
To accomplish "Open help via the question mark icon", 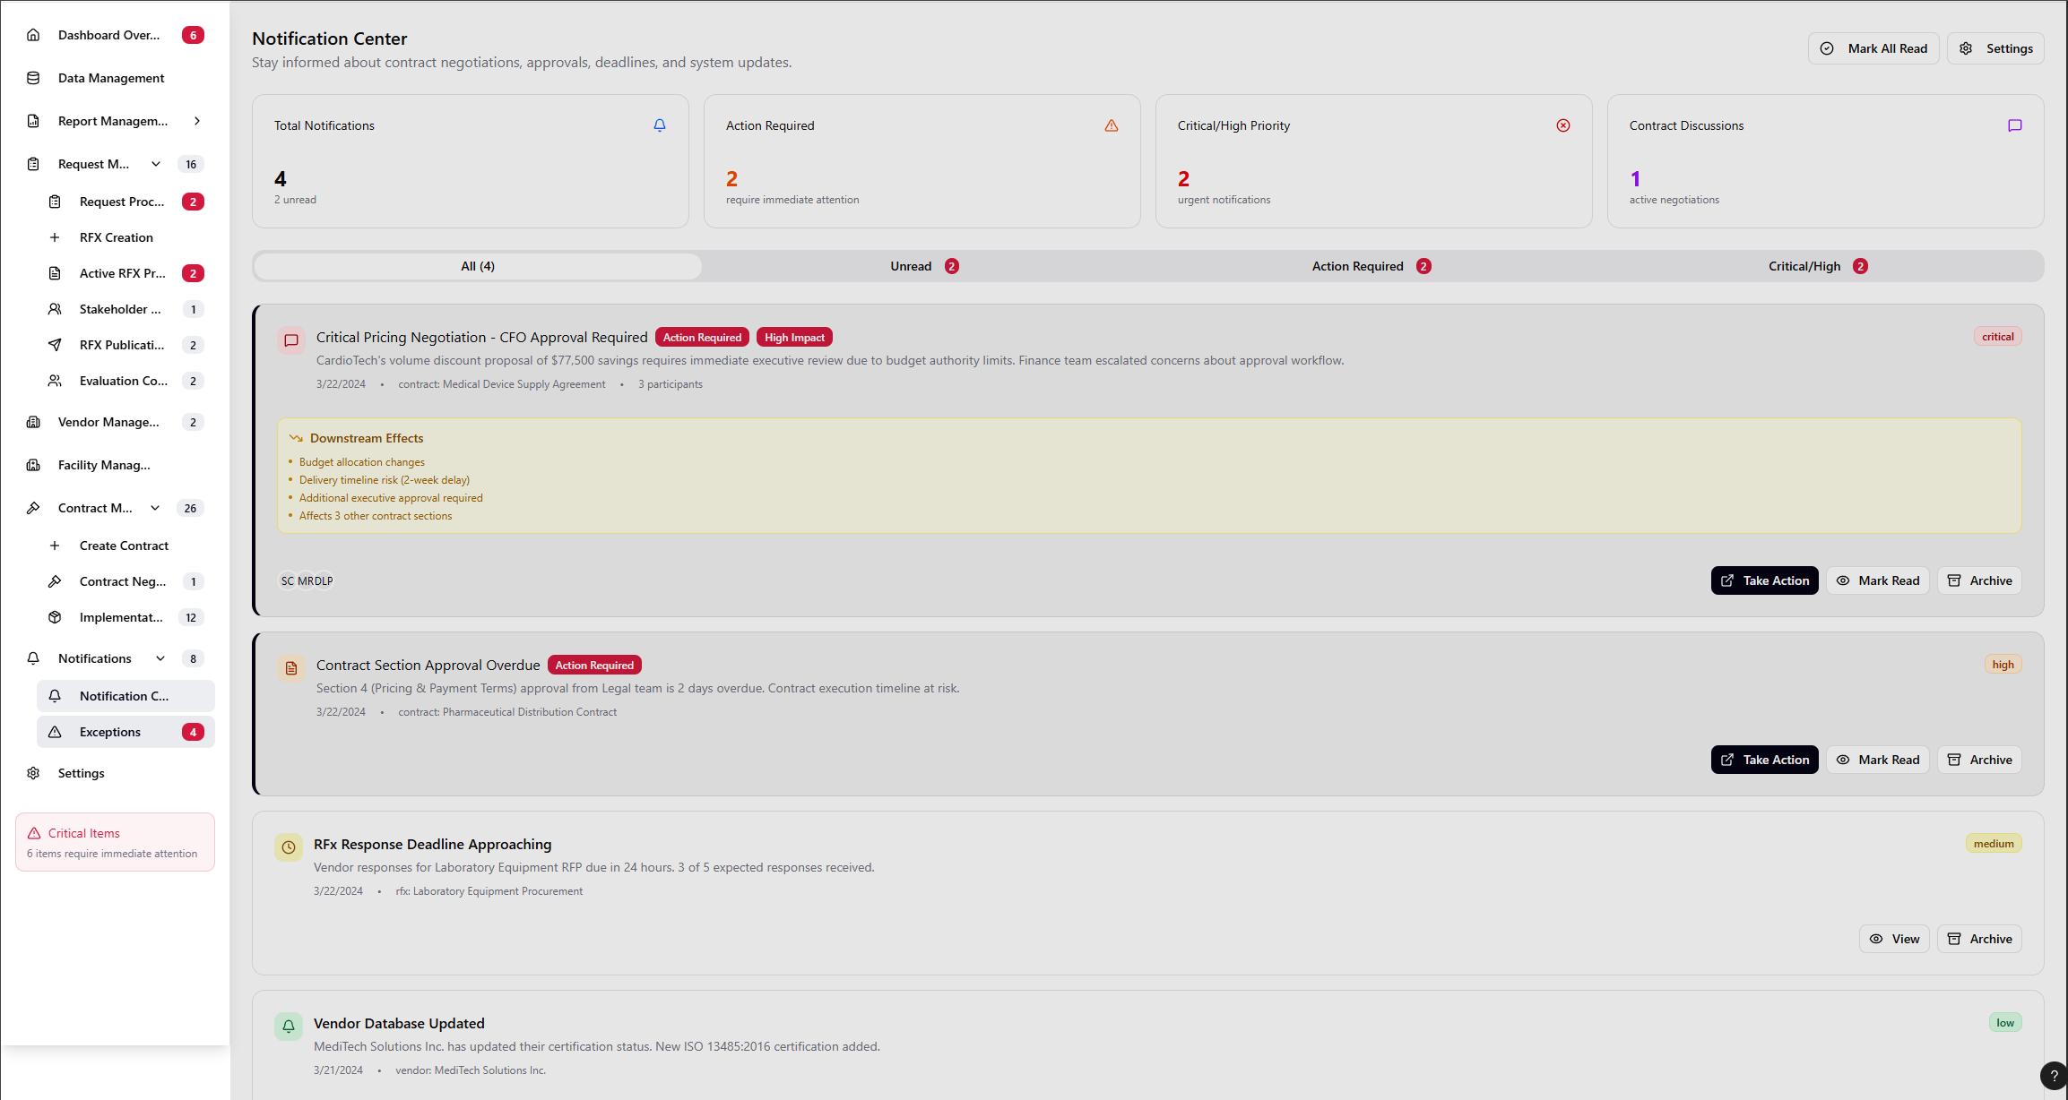I will (x=2054, y=1076).
